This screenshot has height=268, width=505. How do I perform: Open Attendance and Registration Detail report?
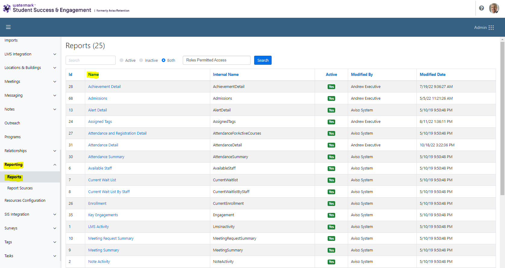pyautogui.click(x=117, y=133)
